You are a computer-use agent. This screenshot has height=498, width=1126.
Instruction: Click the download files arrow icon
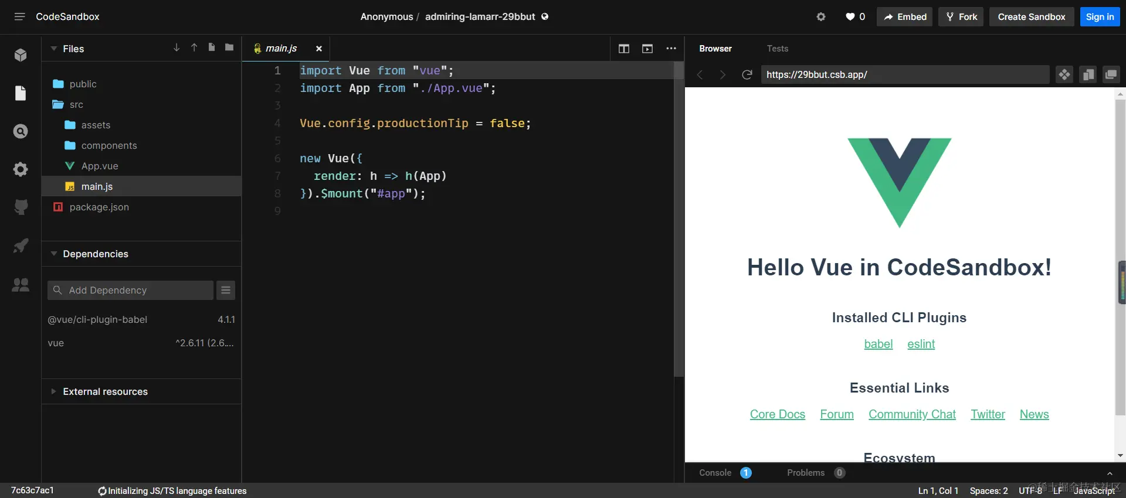177,47
